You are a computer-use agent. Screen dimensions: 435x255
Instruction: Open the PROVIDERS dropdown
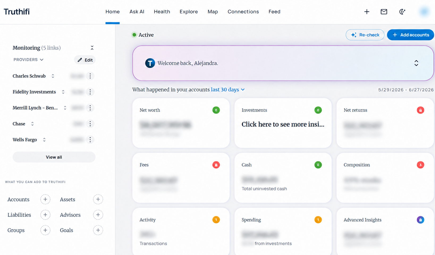pyautogui.click(x=28, y=60)
